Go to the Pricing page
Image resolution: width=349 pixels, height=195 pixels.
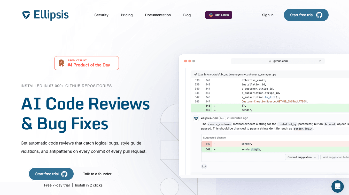(127, 15)
